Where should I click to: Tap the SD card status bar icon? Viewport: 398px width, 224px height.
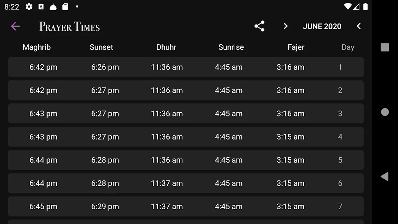(x=65, y=6)
